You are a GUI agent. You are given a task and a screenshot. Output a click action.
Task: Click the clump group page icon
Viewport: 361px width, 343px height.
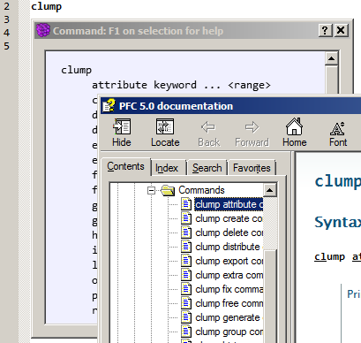pyautogui.click(x=186, y=332)
